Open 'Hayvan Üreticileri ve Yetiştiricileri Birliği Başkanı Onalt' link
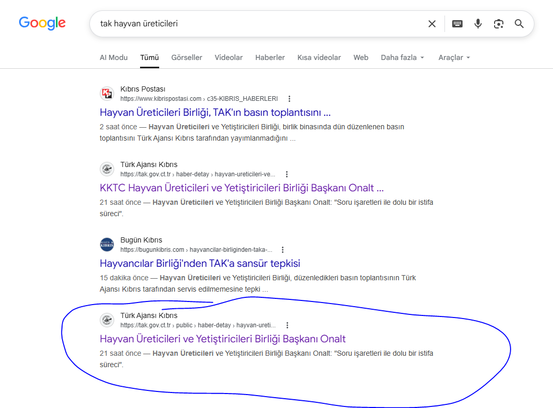553x408 pixels. pos(223,339)
